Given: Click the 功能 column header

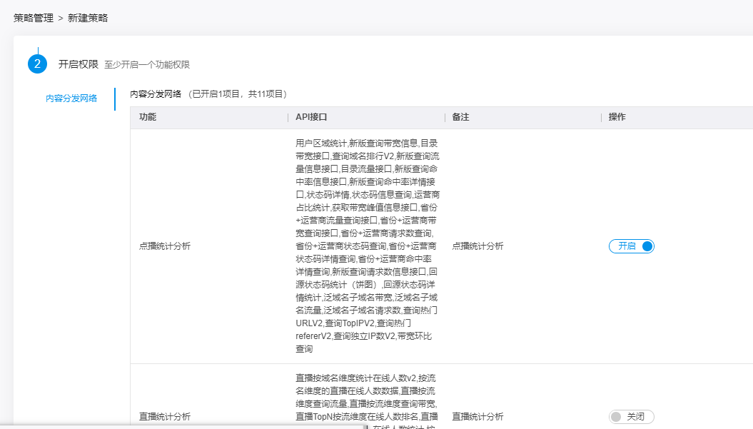Looking at the screenshot, I should click(148, 117).
